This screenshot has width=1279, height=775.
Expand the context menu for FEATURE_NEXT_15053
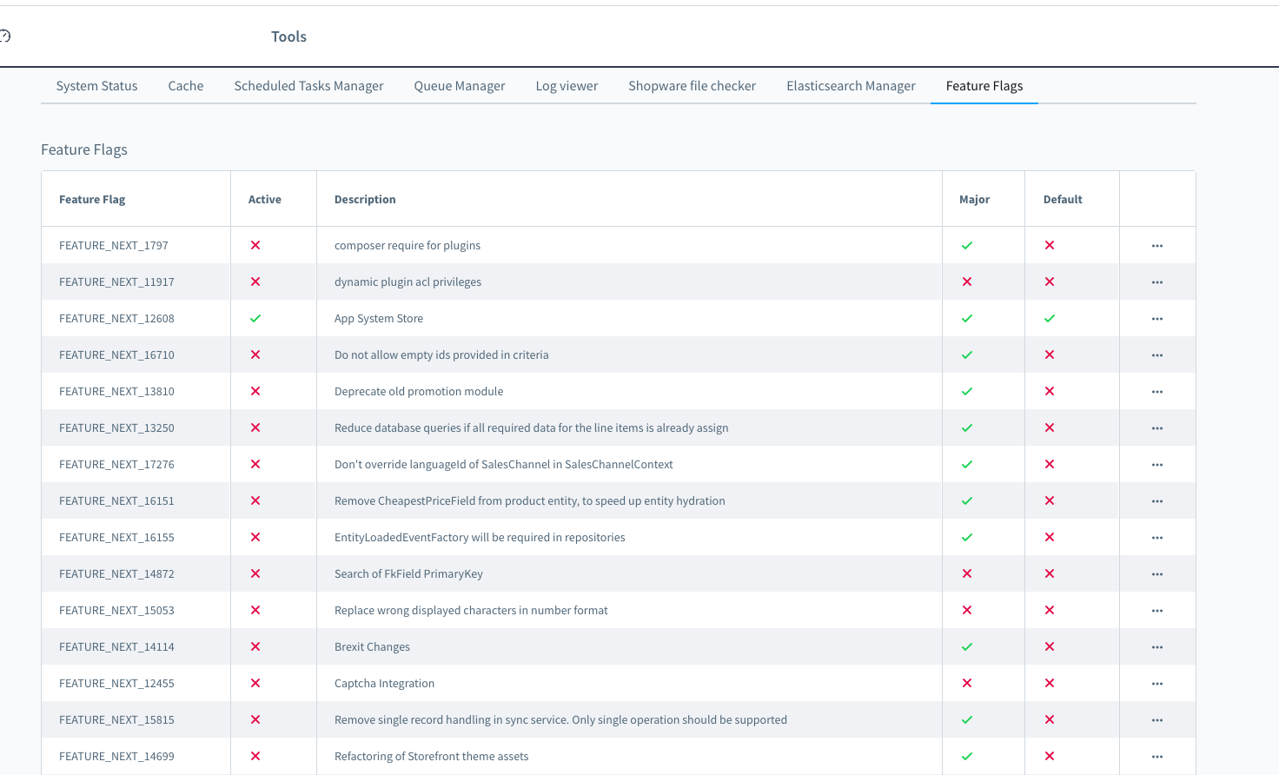(1156, 611)
